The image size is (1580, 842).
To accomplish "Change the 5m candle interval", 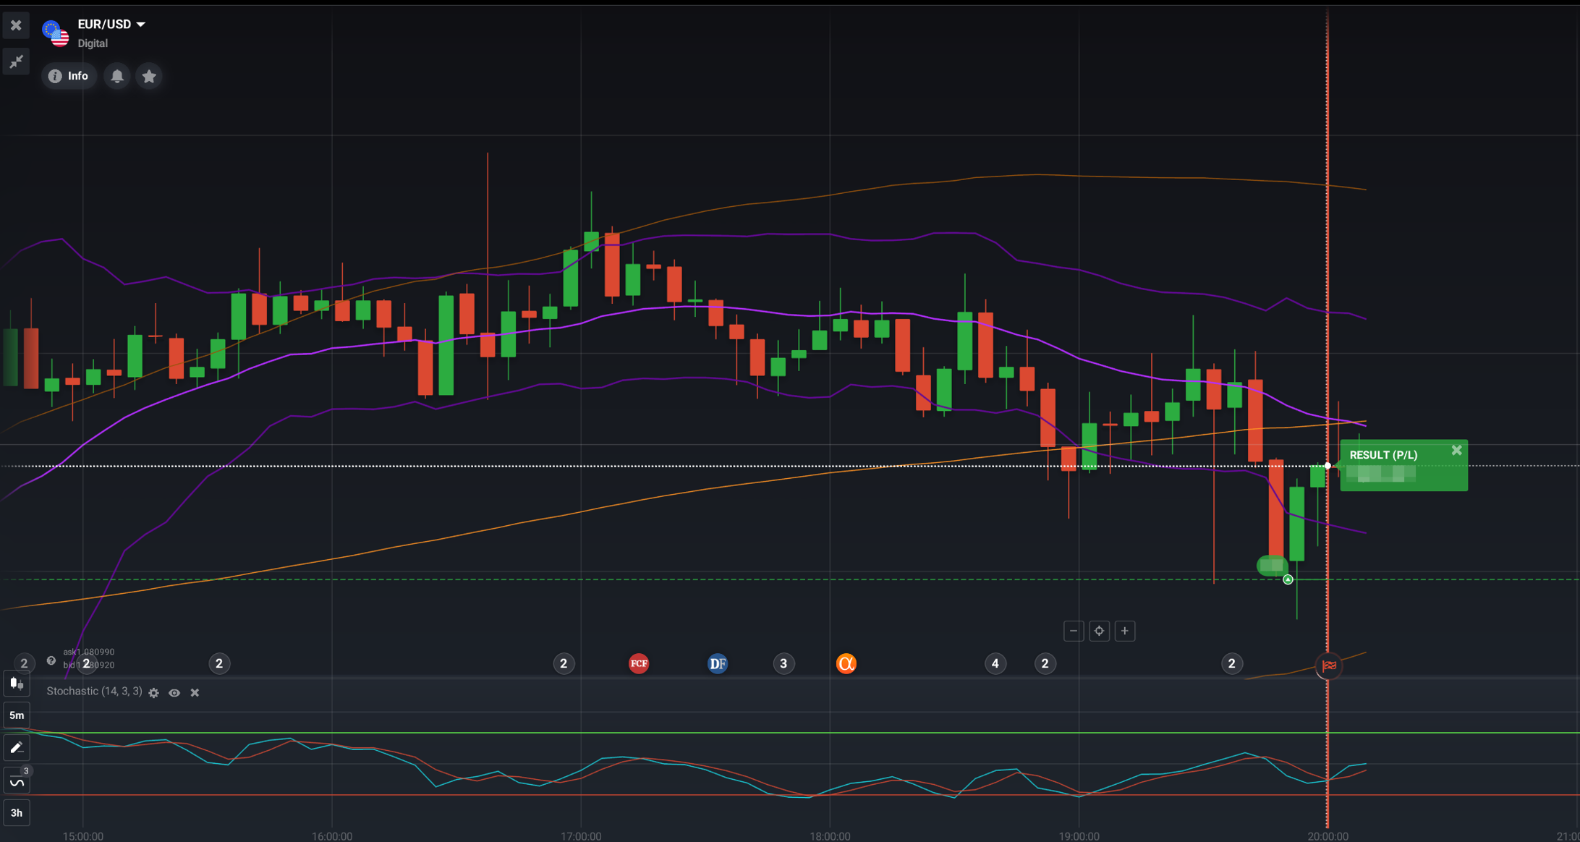I will click(x=17, y=715).
